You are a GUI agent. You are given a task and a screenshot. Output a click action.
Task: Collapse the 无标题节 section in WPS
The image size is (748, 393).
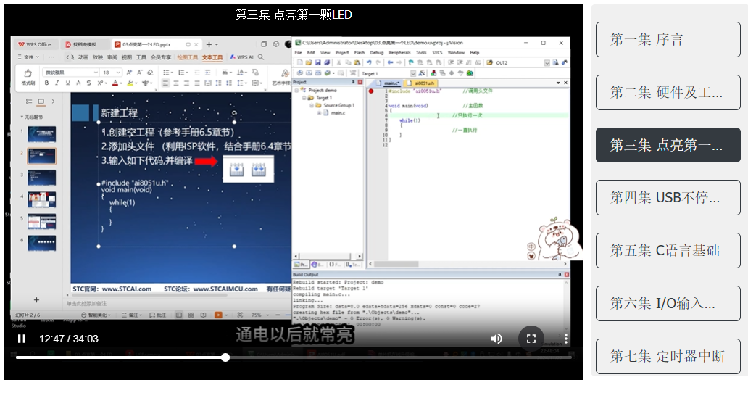[22, 117]
